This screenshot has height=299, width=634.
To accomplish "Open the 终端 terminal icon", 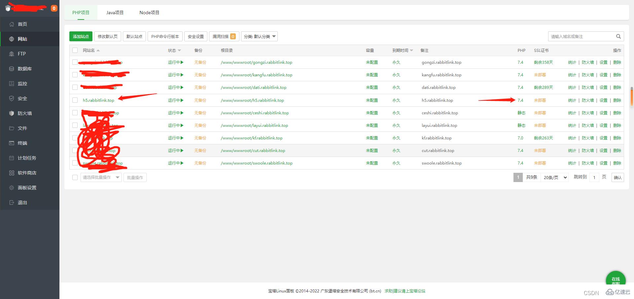I will (x=12, y=143).
